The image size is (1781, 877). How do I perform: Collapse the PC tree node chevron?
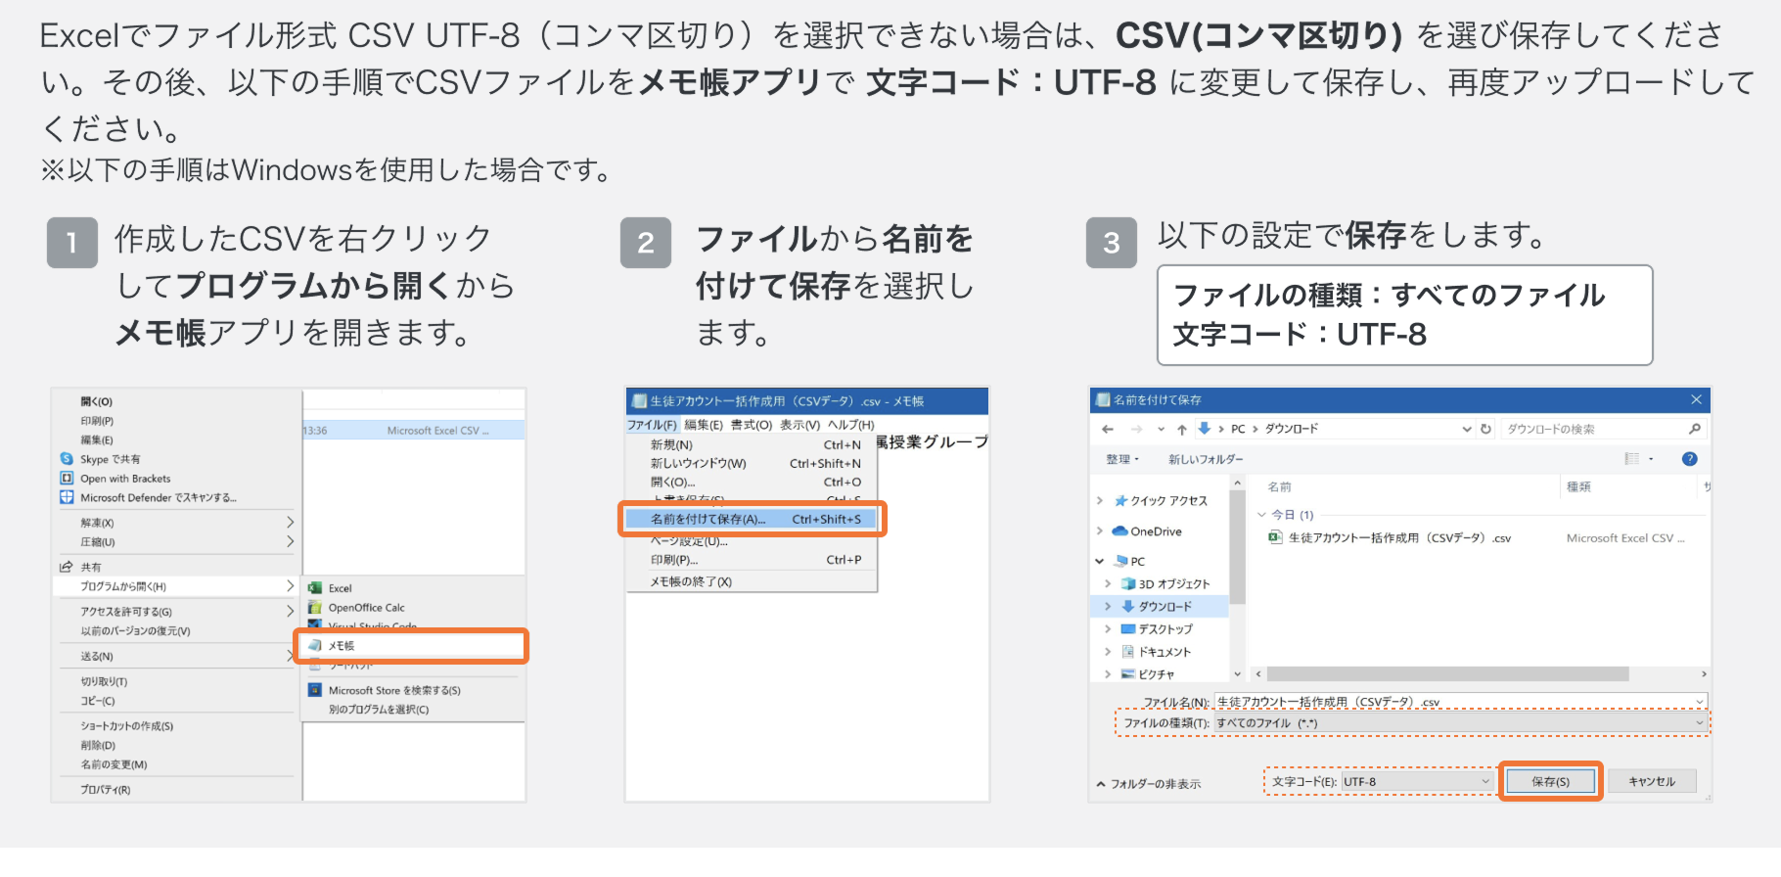pos(1100,561)
